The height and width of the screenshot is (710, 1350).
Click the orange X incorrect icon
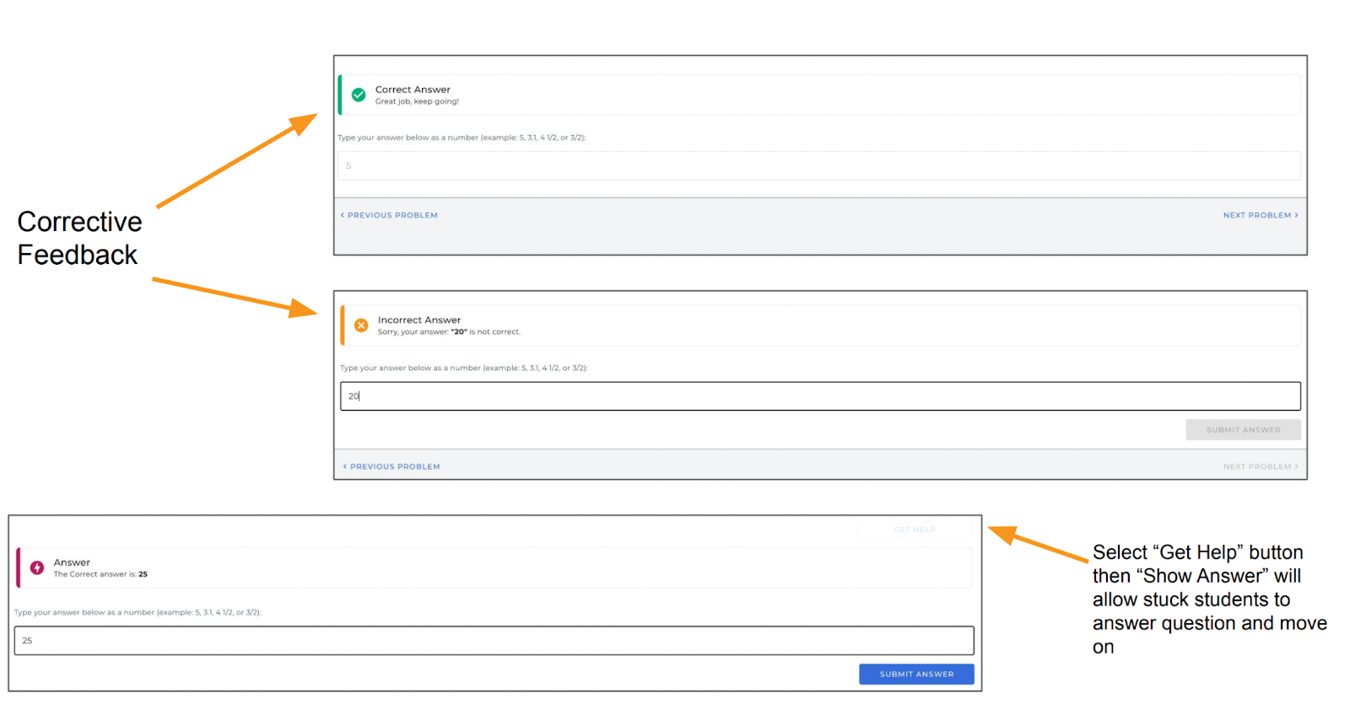point(361,325)
